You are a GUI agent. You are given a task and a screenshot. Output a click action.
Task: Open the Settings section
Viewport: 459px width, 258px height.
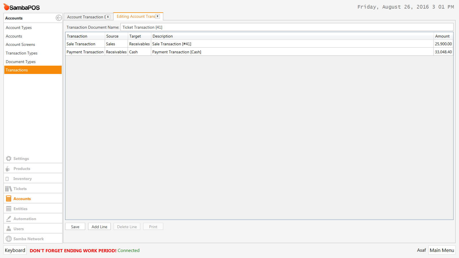point(33,159)
